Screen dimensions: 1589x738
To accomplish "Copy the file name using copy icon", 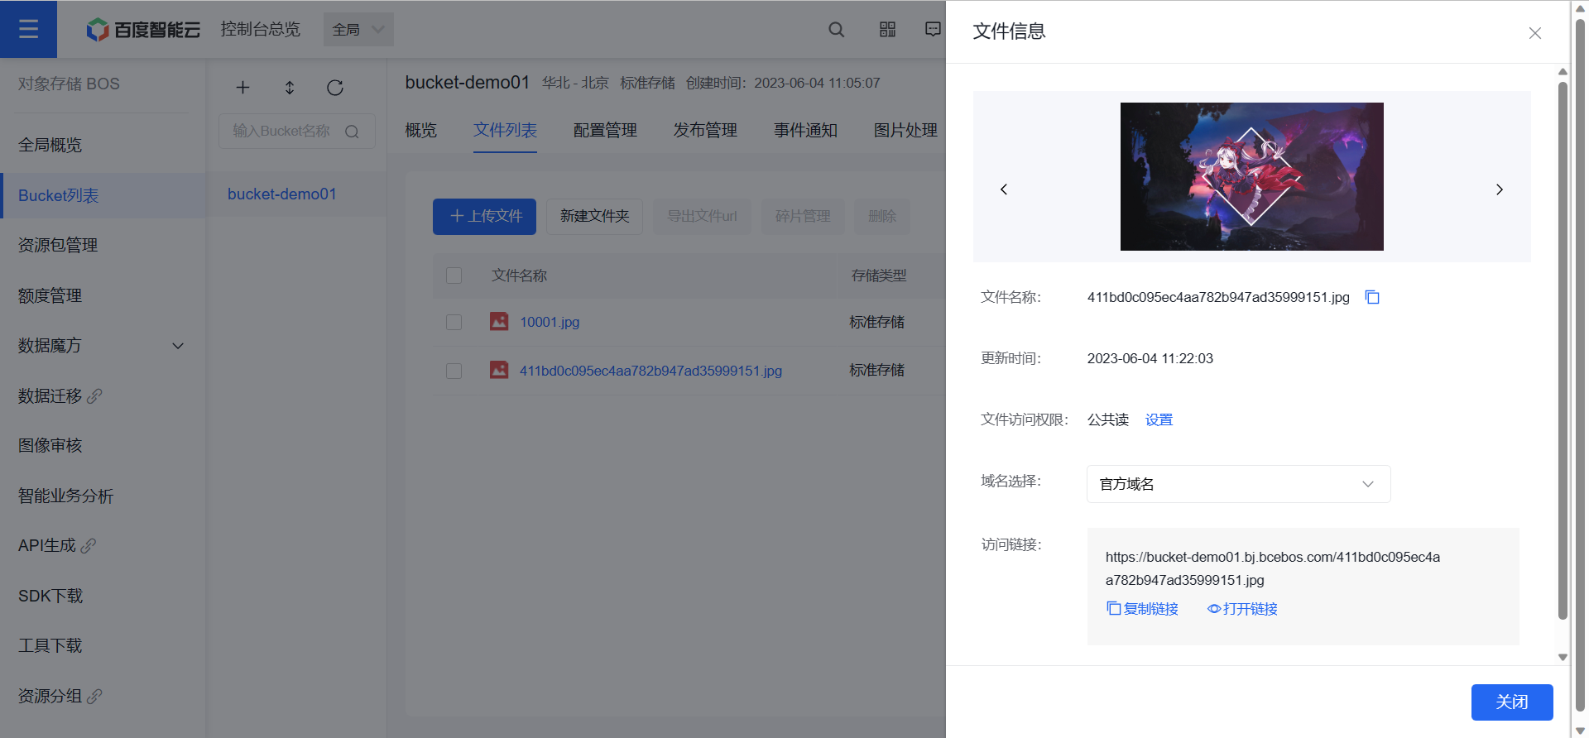I will (x=1372, y=297).
